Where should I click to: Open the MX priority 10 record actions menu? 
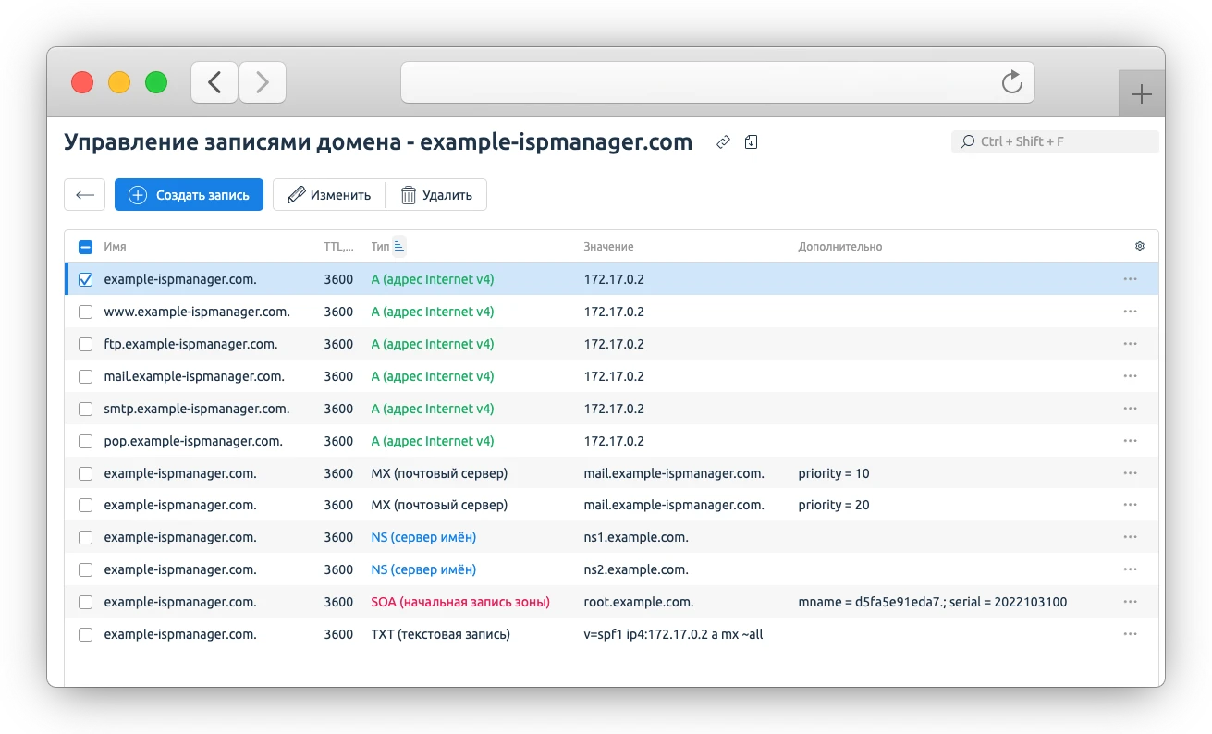[1129, 472]
